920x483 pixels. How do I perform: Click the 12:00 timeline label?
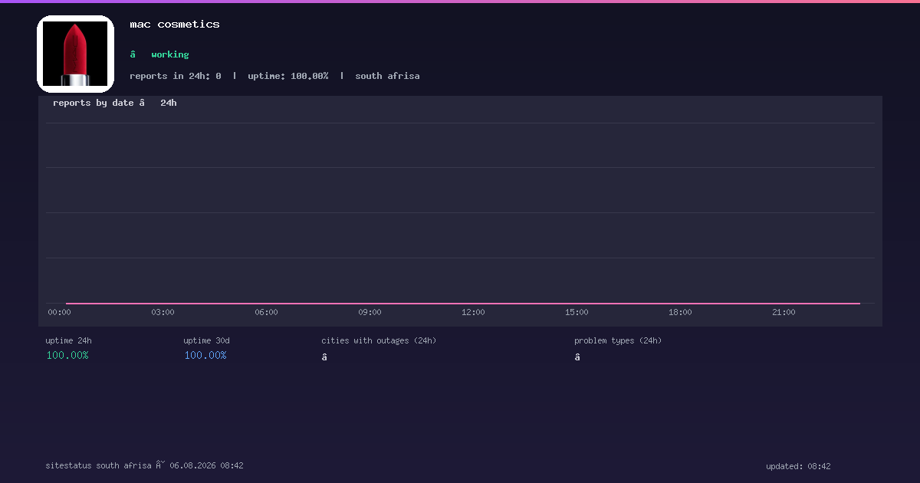pos(473,312)
